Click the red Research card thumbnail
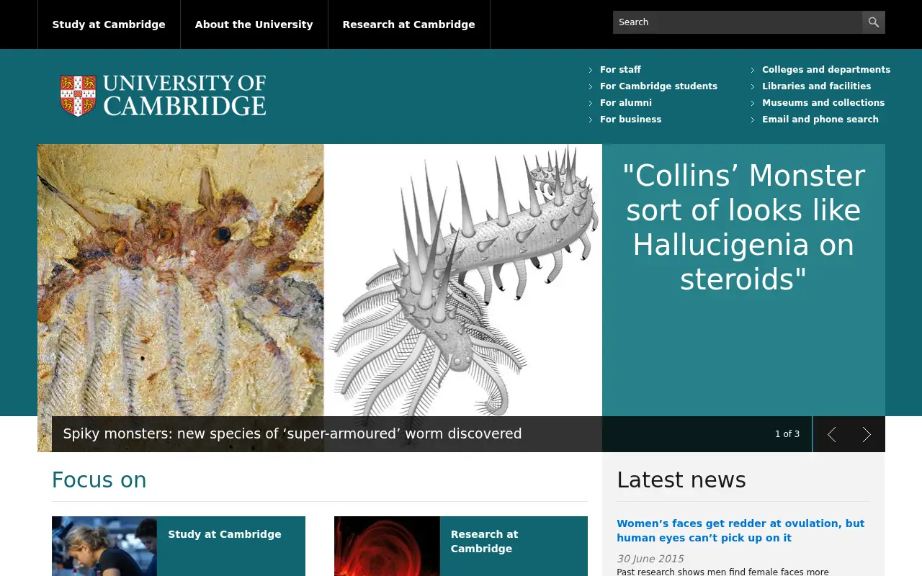The width and height of the screenshot is (922, 576). coord(387,546)
